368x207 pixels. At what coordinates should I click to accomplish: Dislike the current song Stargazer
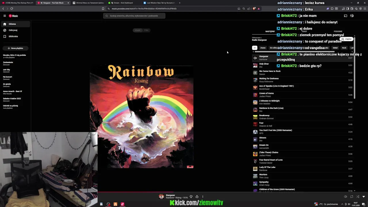[x=191, y=197]
